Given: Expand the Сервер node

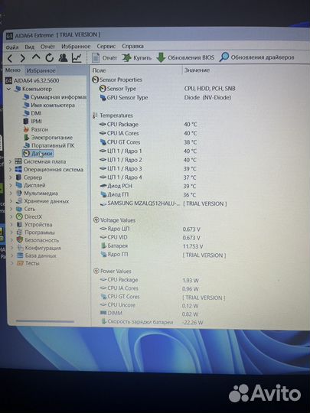Looking at the screenshot, I should point(11,177).
